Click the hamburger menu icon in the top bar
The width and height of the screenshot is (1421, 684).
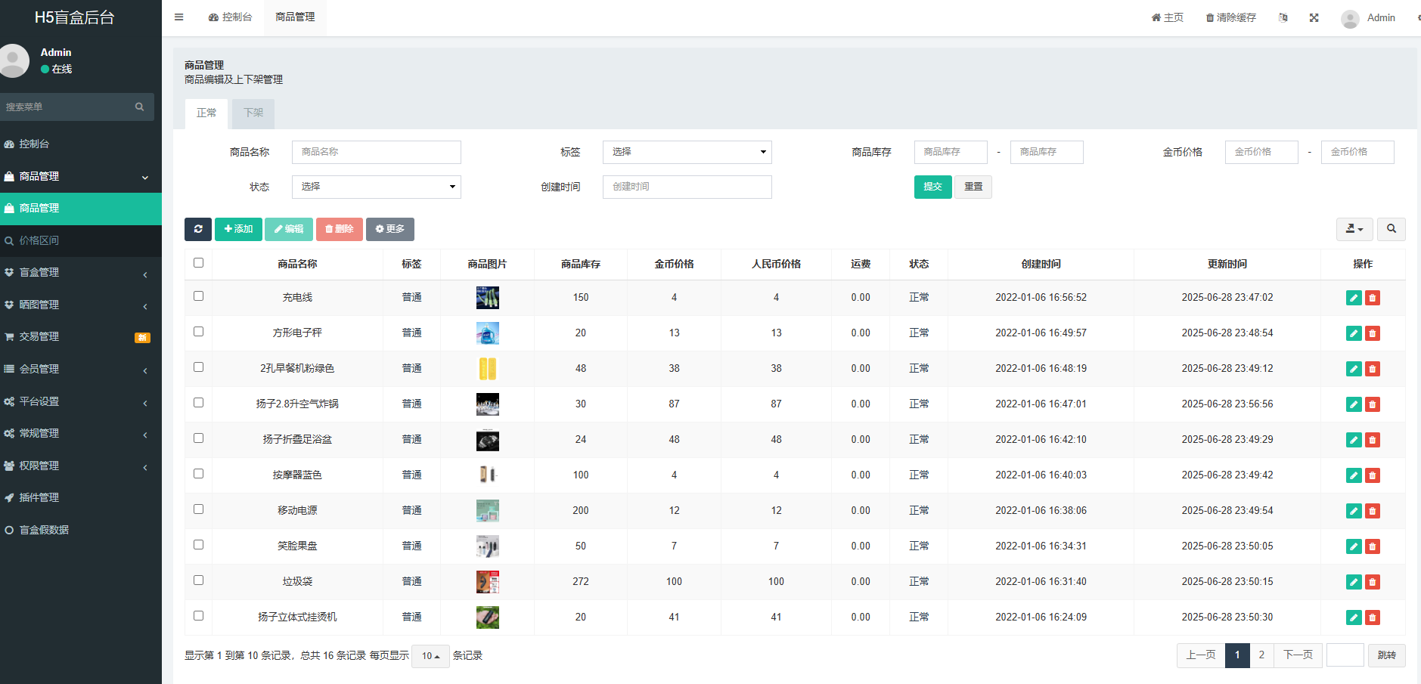[x=178, y=17]
